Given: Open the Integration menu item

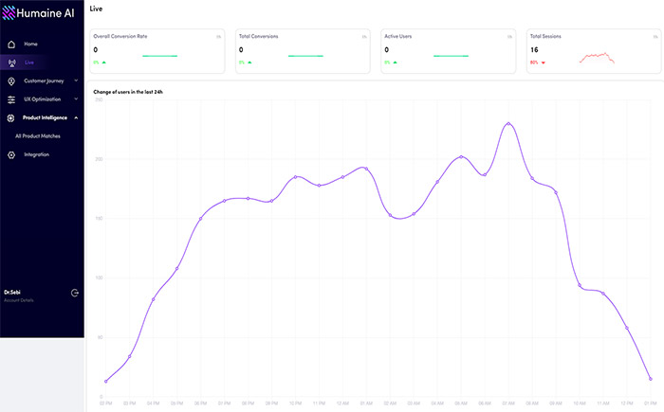Looking at the screenshot, I should (x=37, y=154).
